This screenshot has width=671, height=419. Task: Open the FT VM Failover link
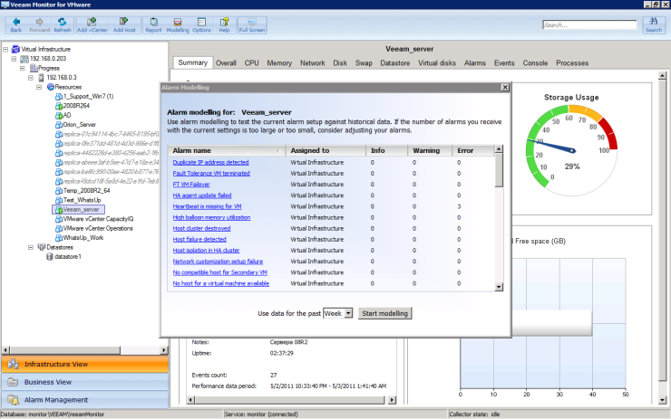point(191,185)
